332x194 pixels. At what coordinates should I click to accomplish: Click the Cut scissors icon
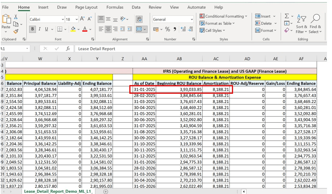(16, 17)
